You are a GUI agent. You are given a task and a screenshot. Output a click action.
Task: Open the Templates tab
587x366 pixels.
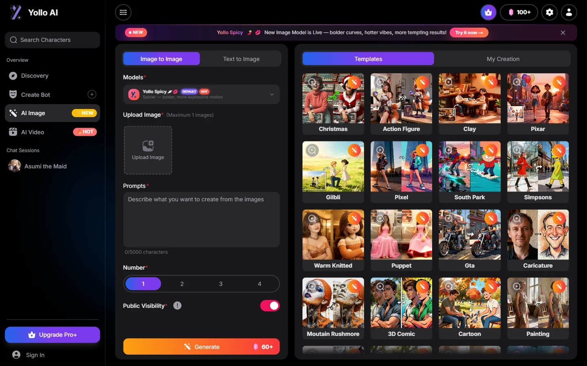(368, 59)
